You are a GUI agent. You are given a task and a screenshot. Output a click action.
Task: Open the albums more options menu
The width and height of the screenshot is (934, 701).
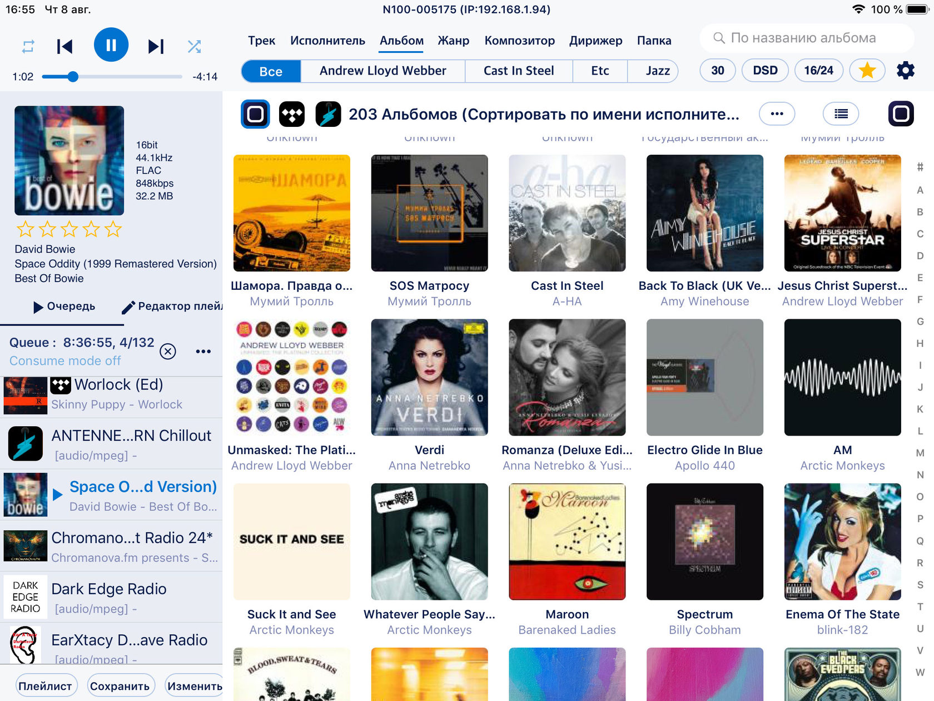click(777, 114)
